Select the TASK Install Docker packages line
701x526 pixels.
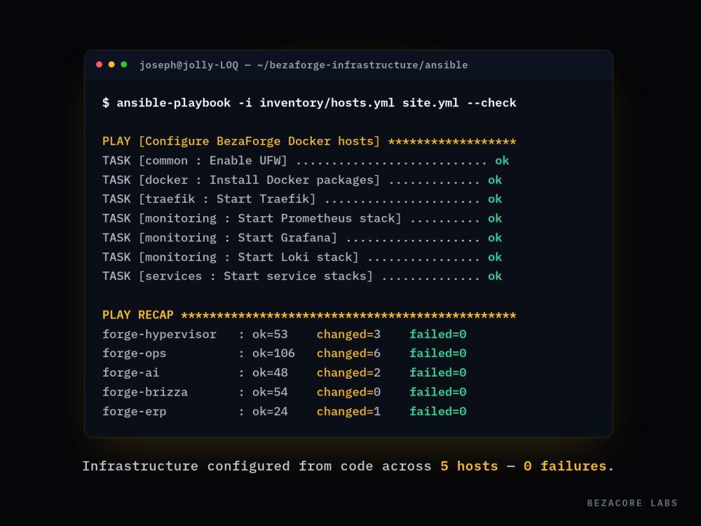click(x=302, y=180)
